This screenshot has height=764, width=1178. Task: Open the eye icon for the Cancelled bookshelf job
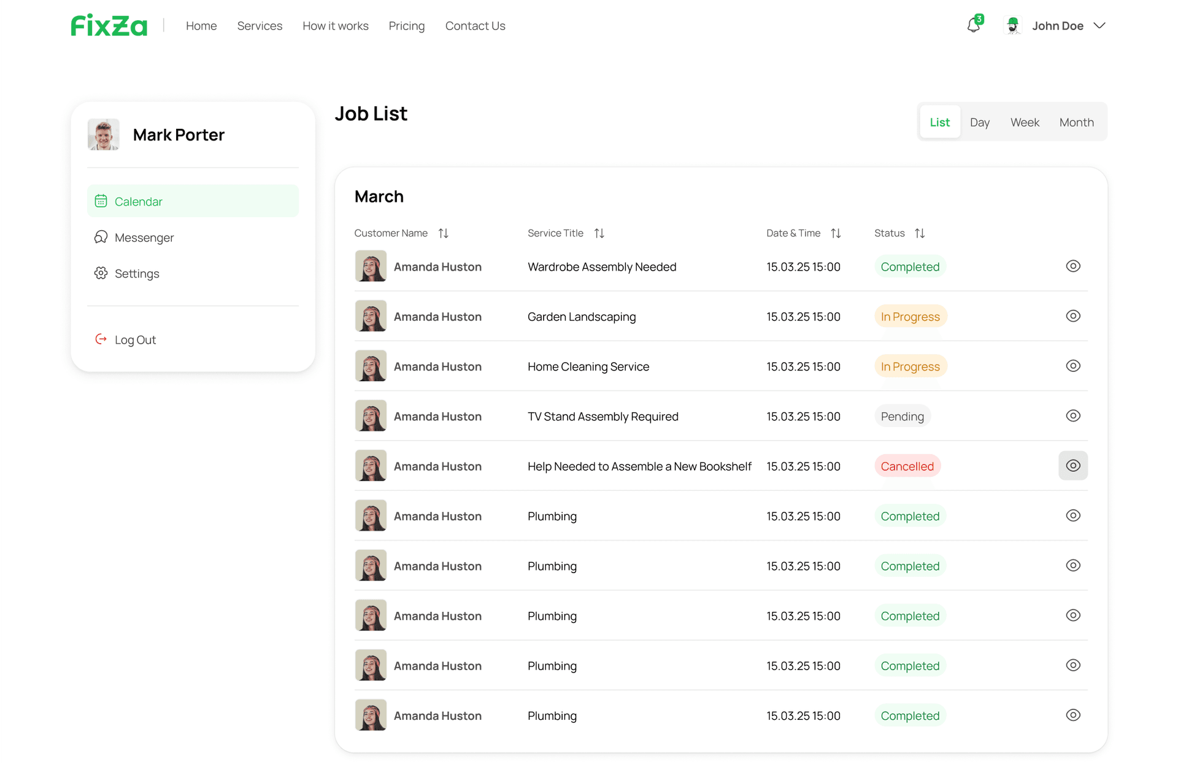[1073, 466]
